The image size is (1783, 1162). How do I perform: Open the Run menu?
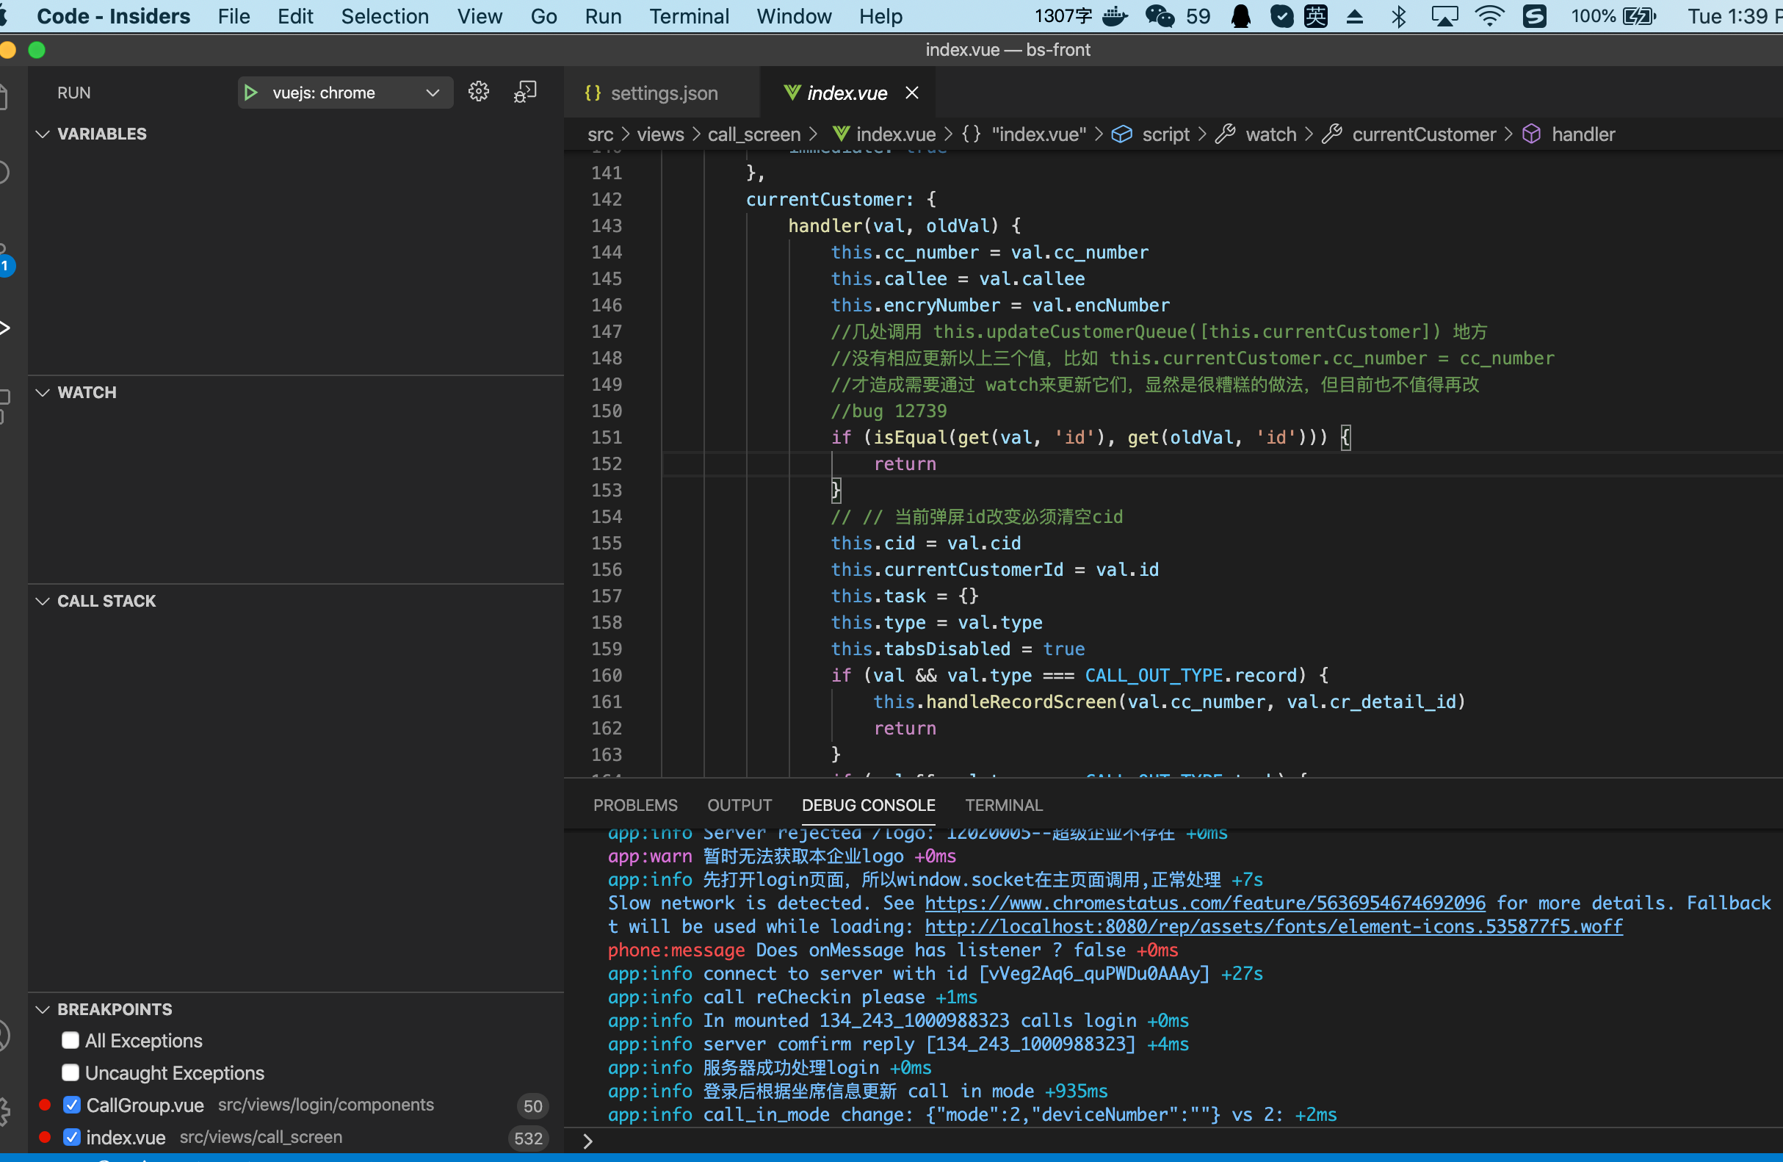[x=603, y=15]
